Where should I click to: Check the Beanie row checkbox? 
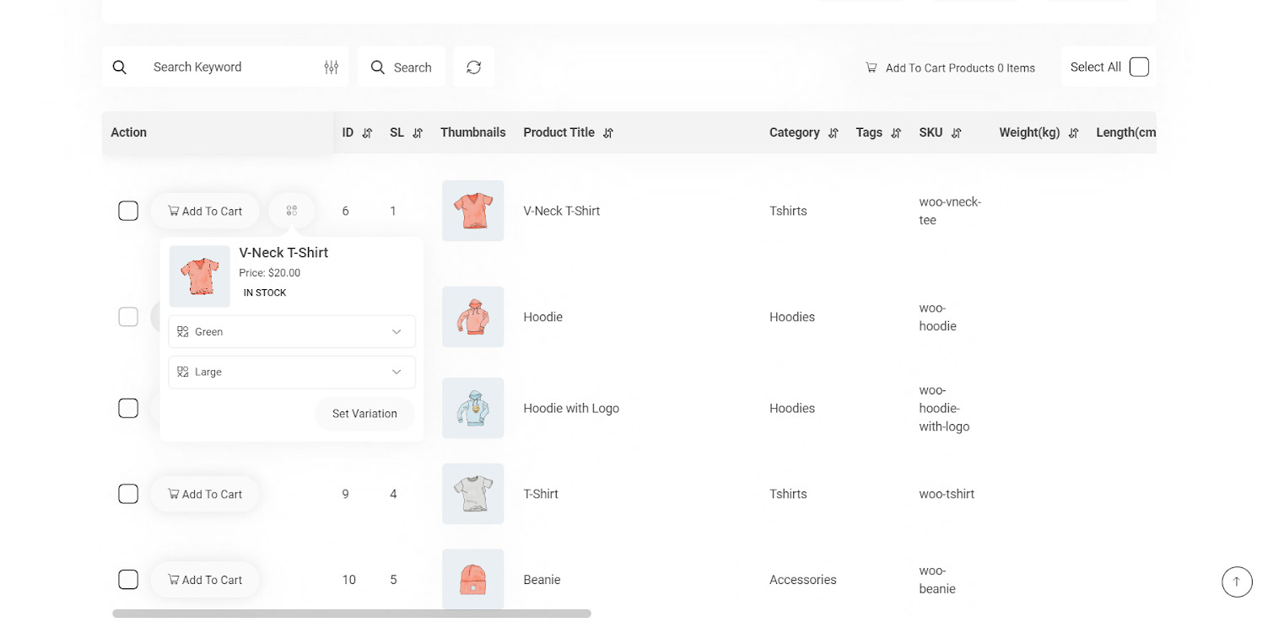coord(128,580)
